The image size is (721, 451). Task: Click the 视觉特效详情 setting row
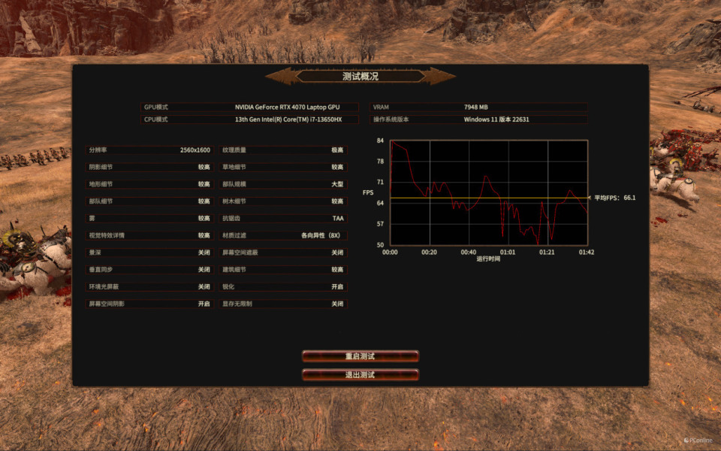(x=149, y=235)
